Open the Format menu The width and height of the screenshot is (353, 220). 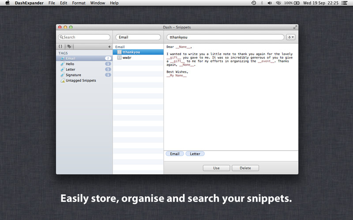pyautogui.click(x=79, y=3)
